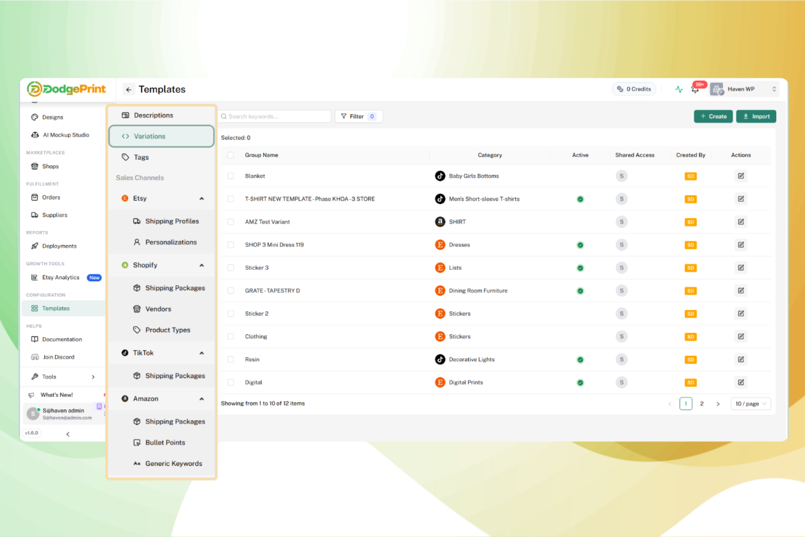
Task: Collapse the TikTok sales channel section
Action: click(x=202, y=353)
